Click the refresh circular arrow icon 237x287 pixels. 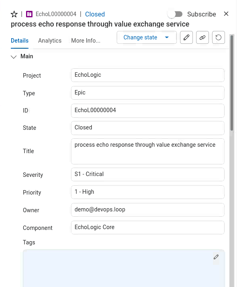click(x=219, y=37)
